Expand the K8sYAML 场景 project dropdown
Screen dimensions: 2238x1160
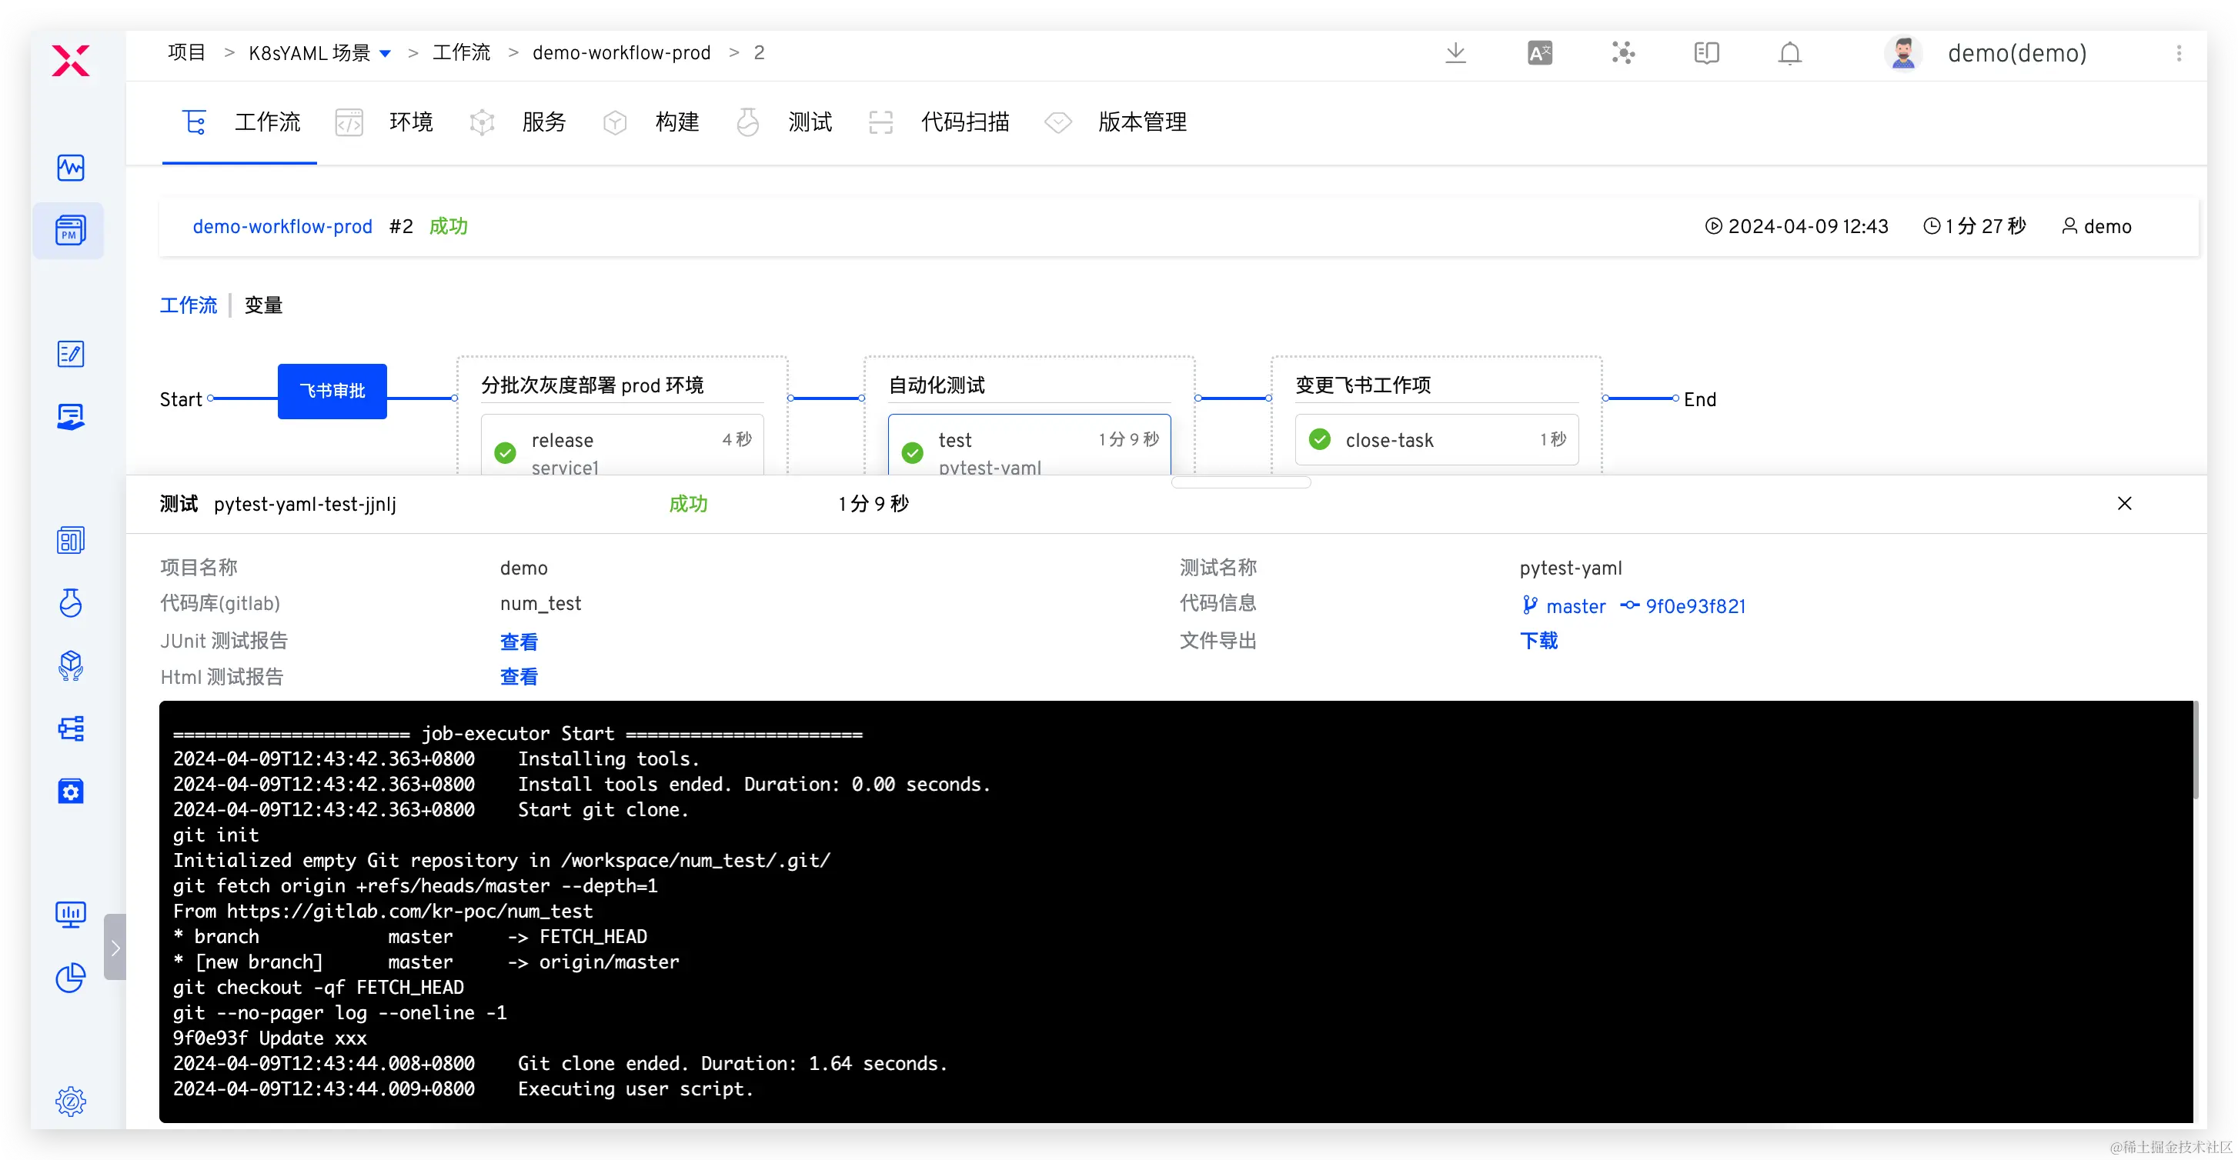[x=386, y=54]
